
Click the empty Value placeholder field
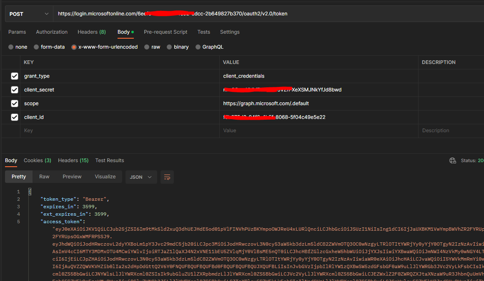click(x=319, y=131)
